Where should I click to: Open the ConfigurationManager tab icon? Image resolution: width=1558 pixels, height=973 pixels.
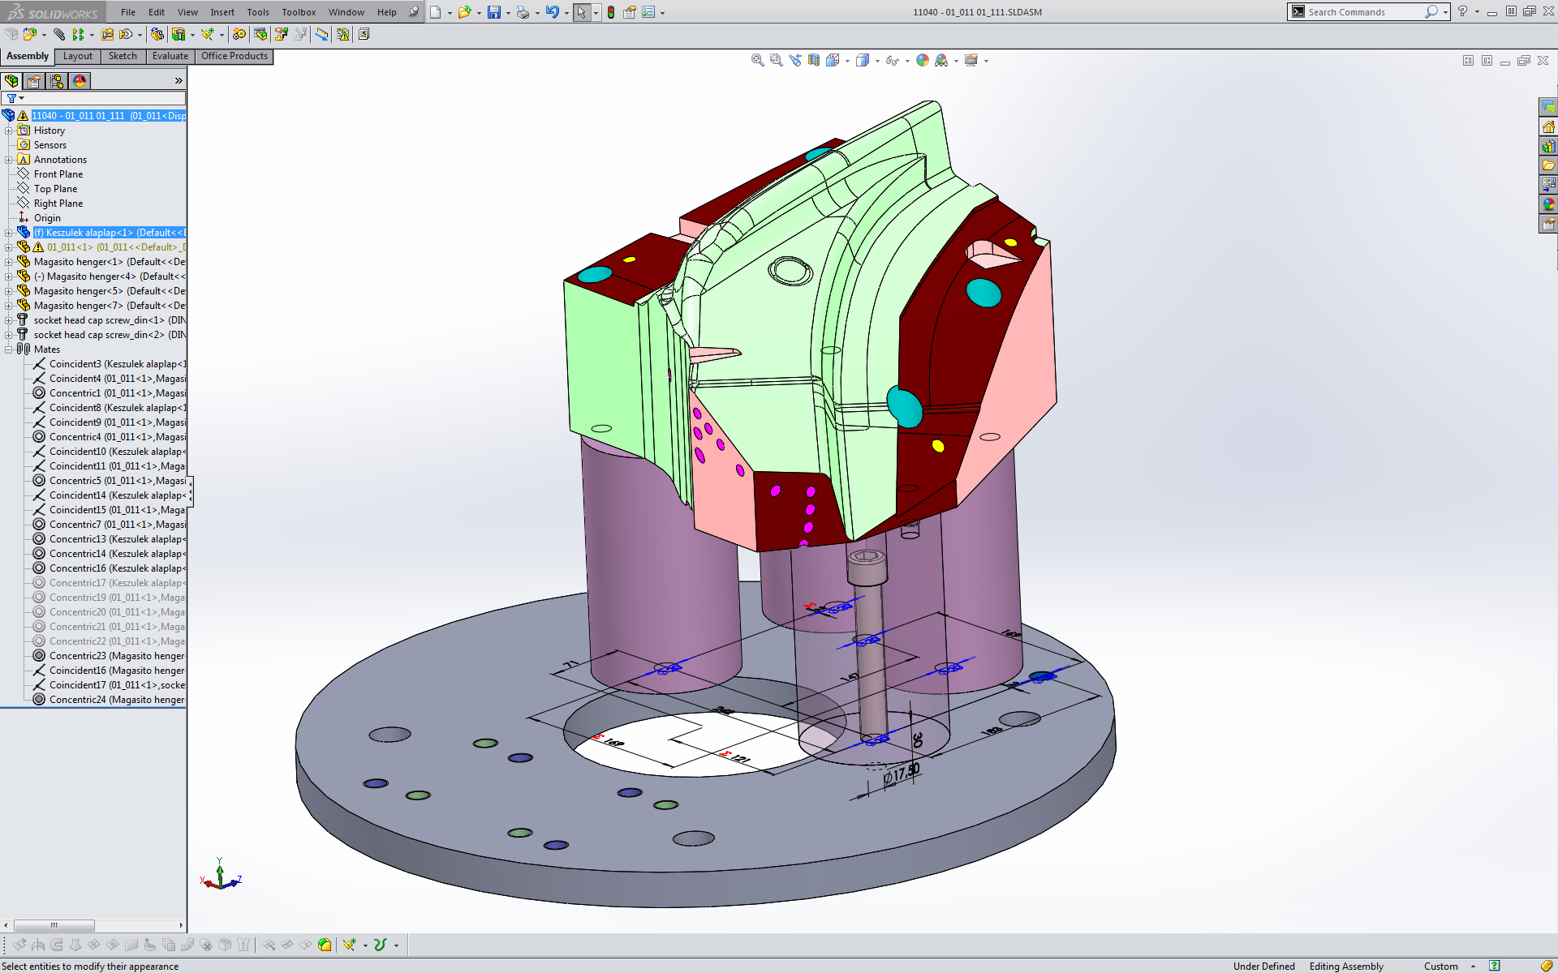coord(57,81)
